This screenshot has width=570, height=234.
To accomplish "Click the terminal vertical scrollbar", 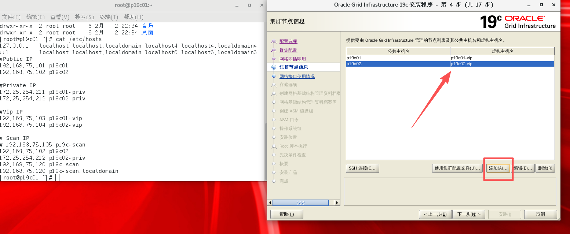I will [x=266, y=151].
